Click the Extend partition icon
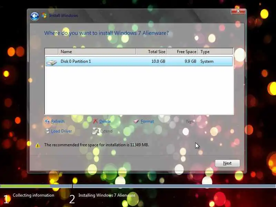The image size is (276, 207). point(96,131)
